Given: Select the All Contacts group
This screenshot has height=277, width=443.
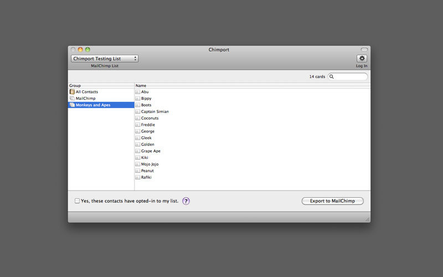Looking at the screenshot, I should pos(101,92).
